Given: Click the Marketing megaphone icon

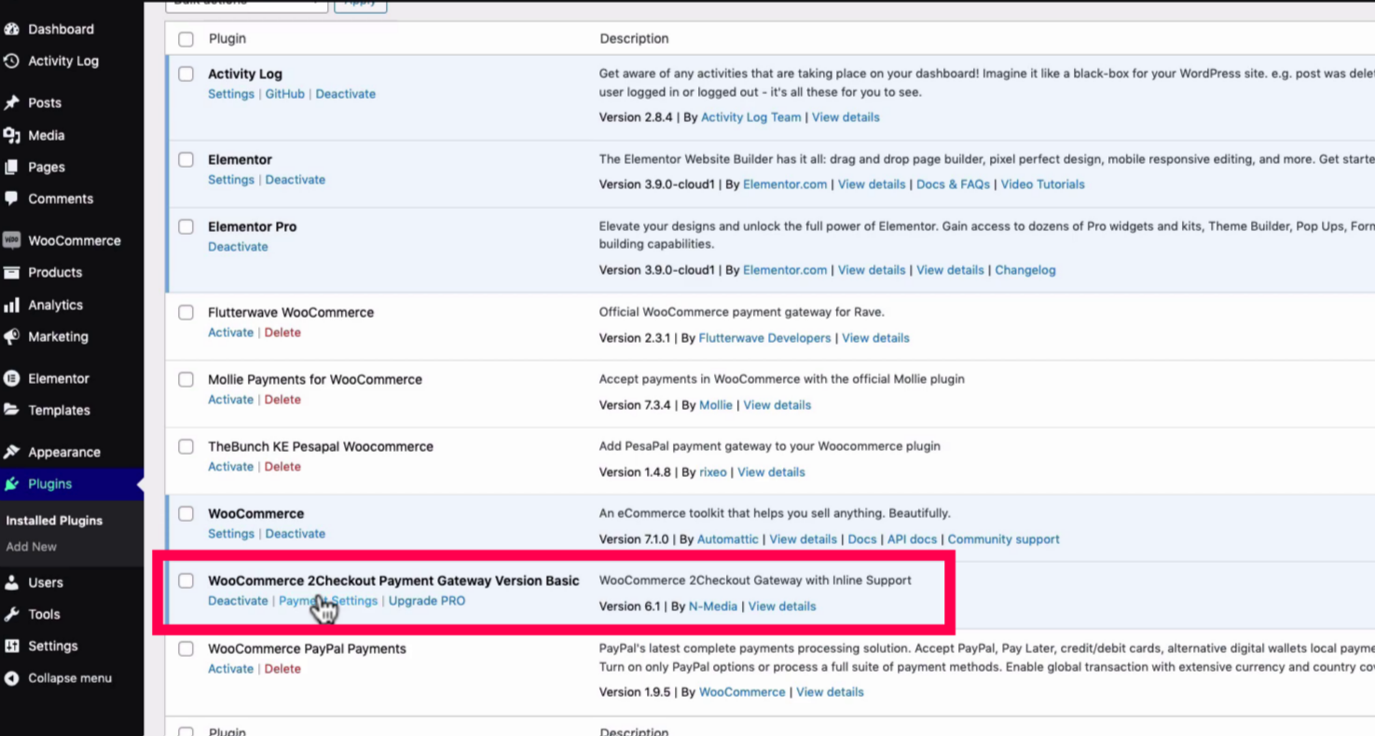Looking at the screenshot, I should pyautogui.click(x=12, y=337).
